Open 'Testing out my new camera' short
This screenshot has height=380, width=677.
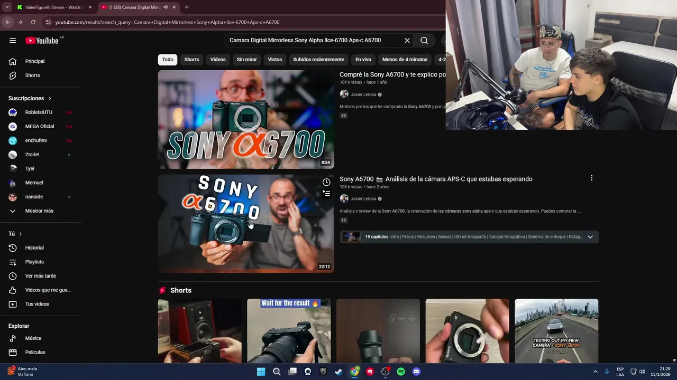(556, 331)
